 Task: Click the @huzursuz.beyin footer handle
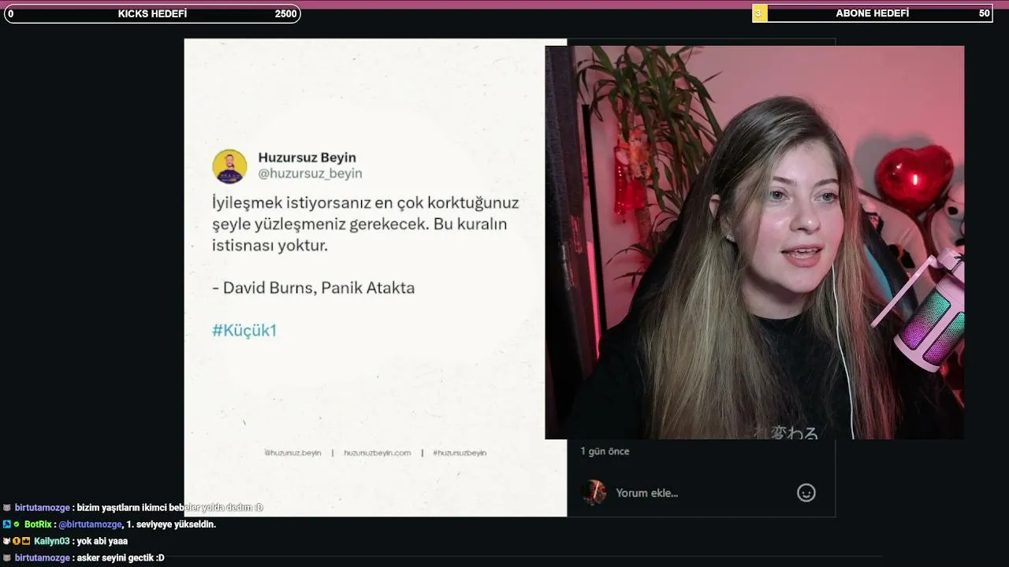click(292, 453)
